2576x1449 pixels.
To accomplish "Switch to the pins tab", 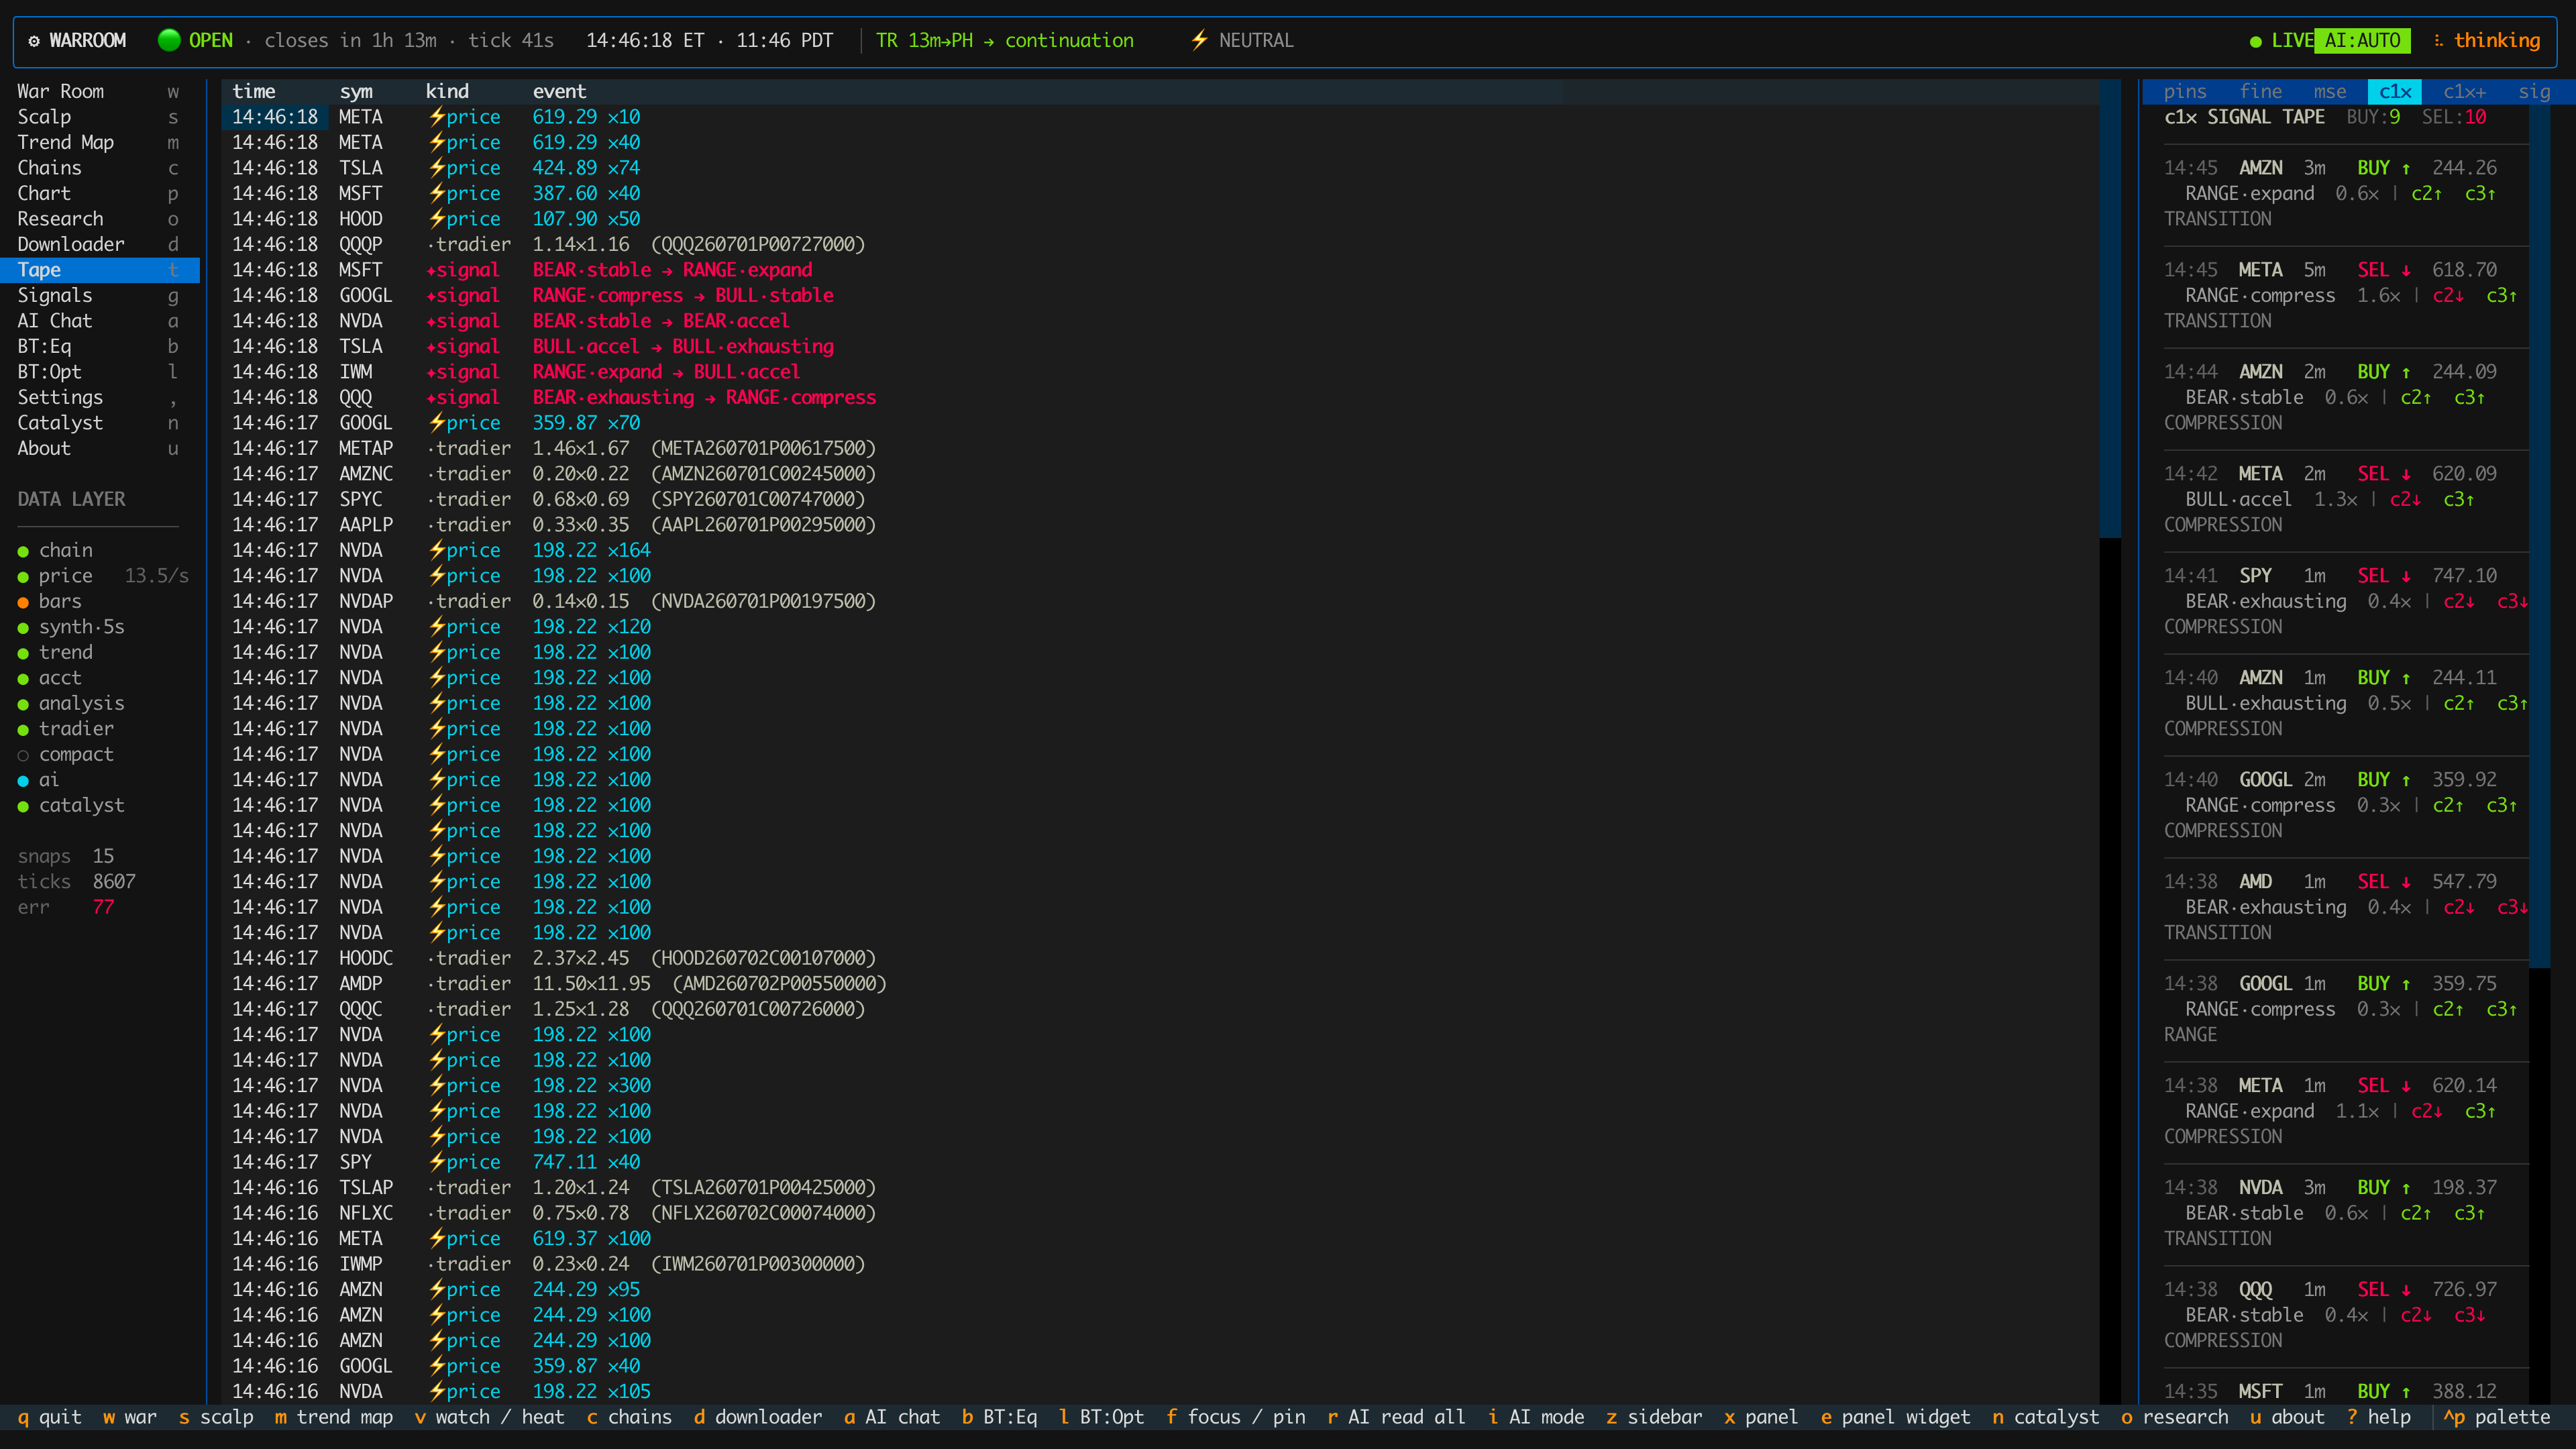I will (2185, 92).
